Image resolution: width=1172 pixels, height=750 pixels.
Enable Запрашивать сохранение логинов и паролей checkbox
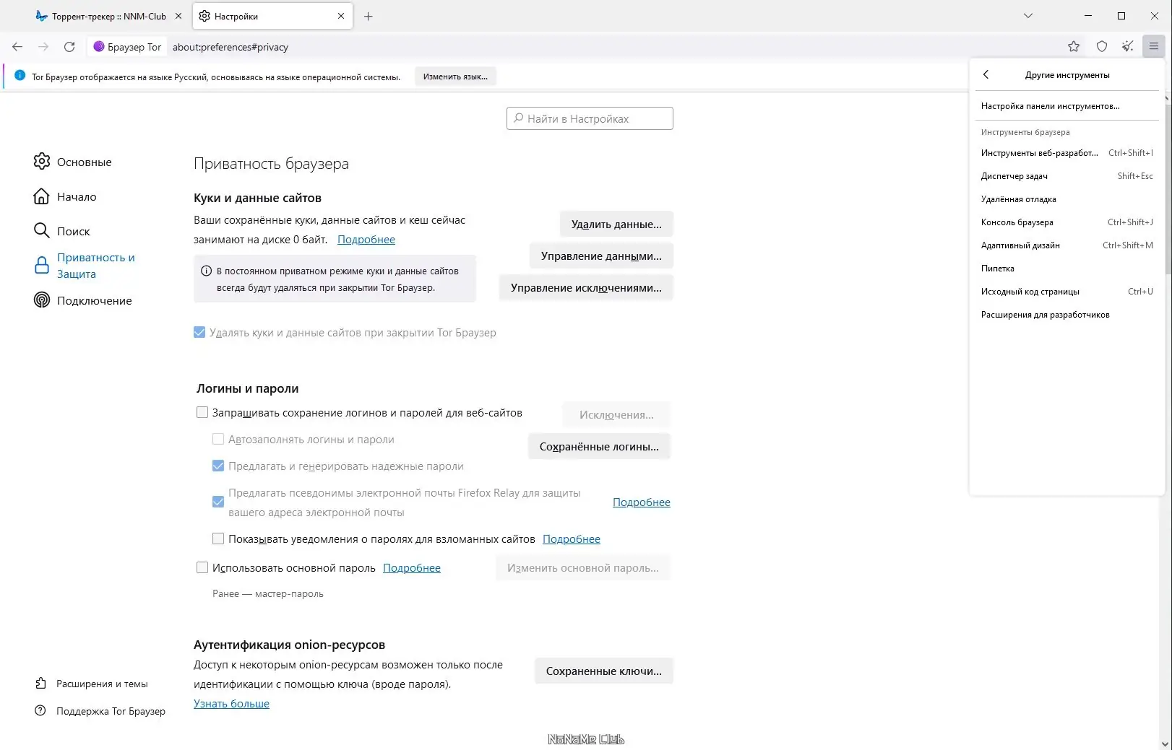click(202, 413)
